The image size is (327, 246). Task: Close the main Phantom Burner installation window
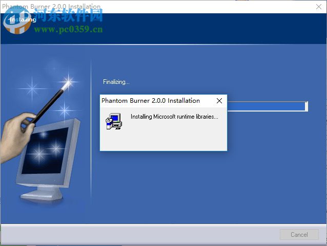pos(319,7)
